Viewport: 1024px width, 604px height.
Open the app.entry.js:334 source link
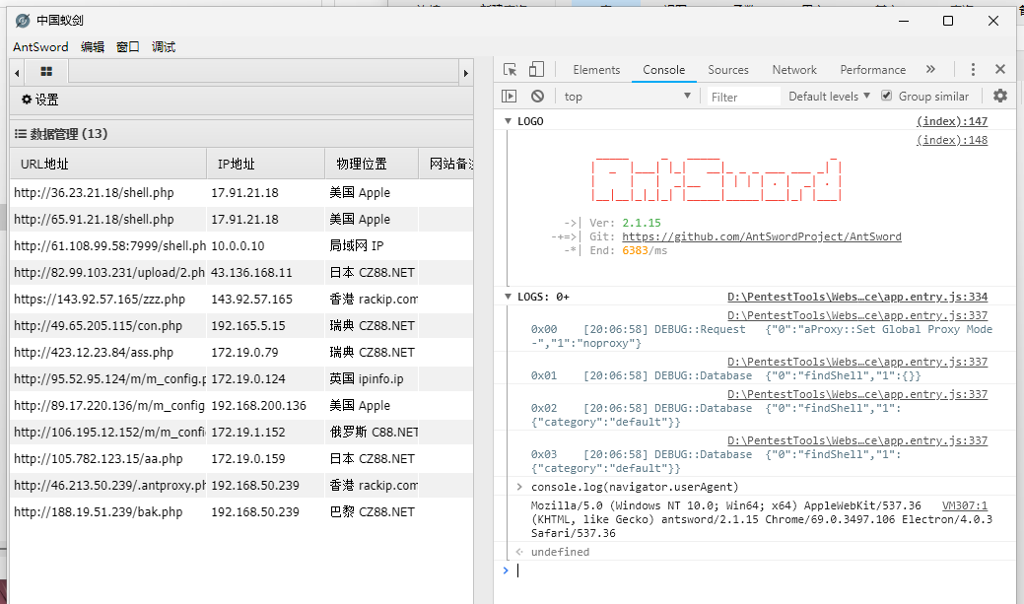pos(857,298)
